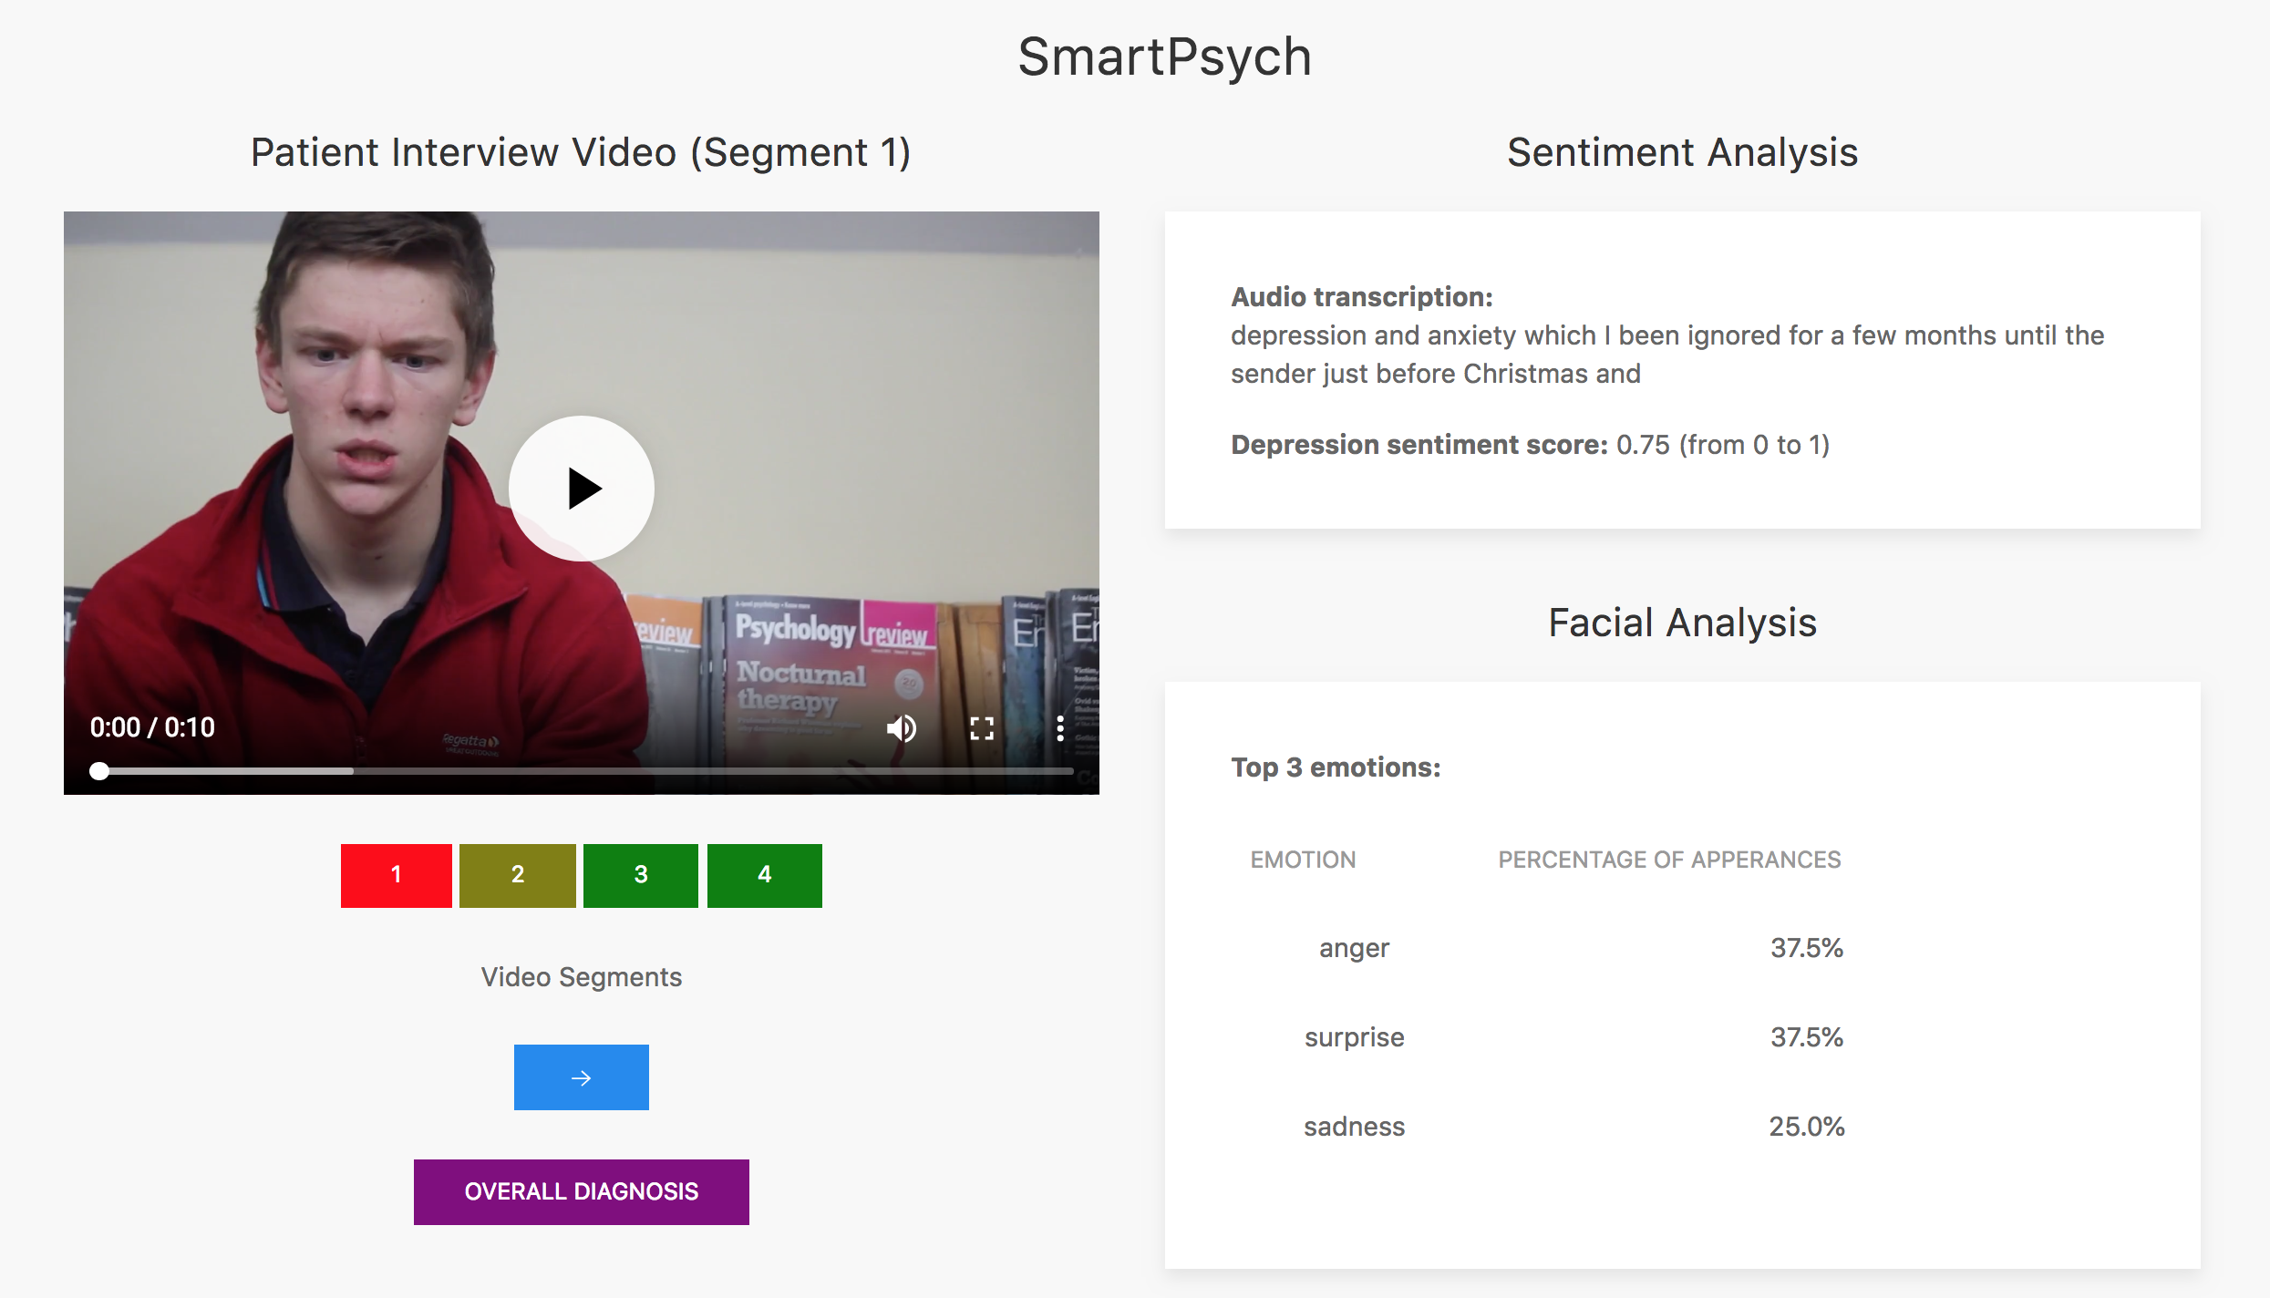Viewport: 2270px width, 1298px height.
Task: Click PERCENTAGE OF APPERANCES column header
Action: coord(1668,860)
